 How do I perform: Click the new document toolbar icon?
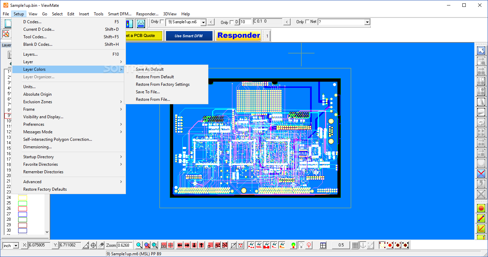(8, 23)
